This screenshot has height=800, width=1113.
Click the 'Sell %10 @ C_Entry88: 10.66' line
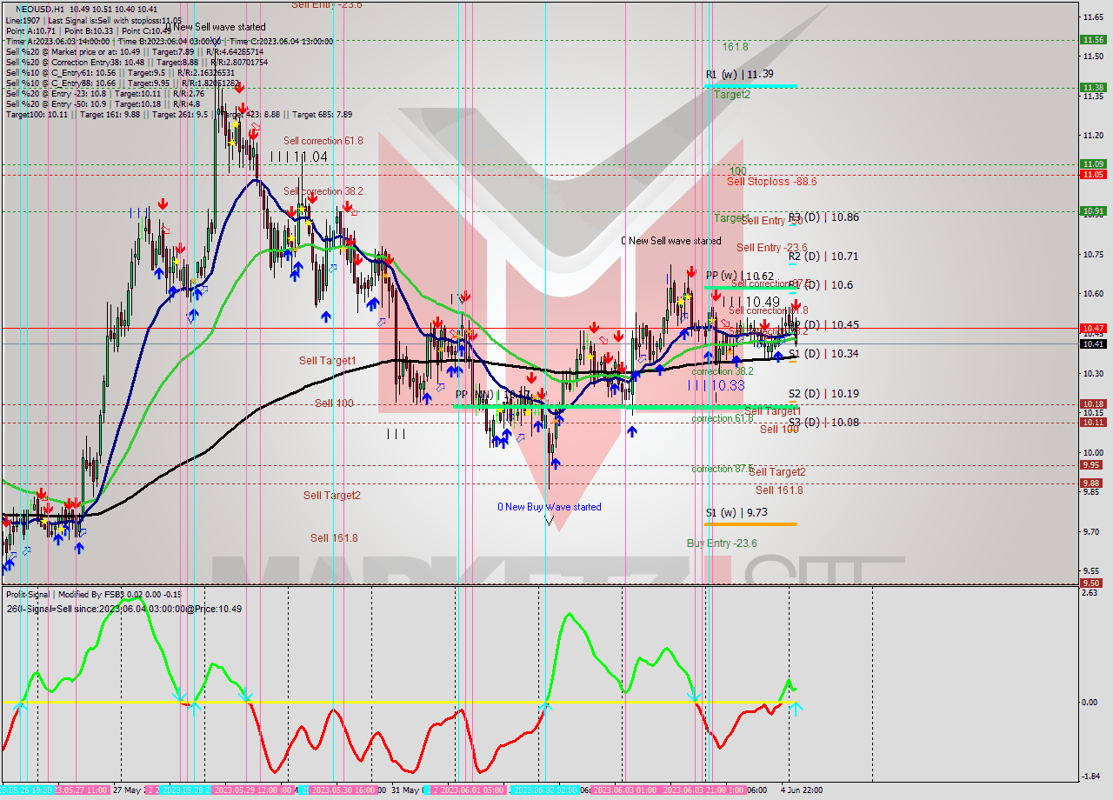click(123, 83)
